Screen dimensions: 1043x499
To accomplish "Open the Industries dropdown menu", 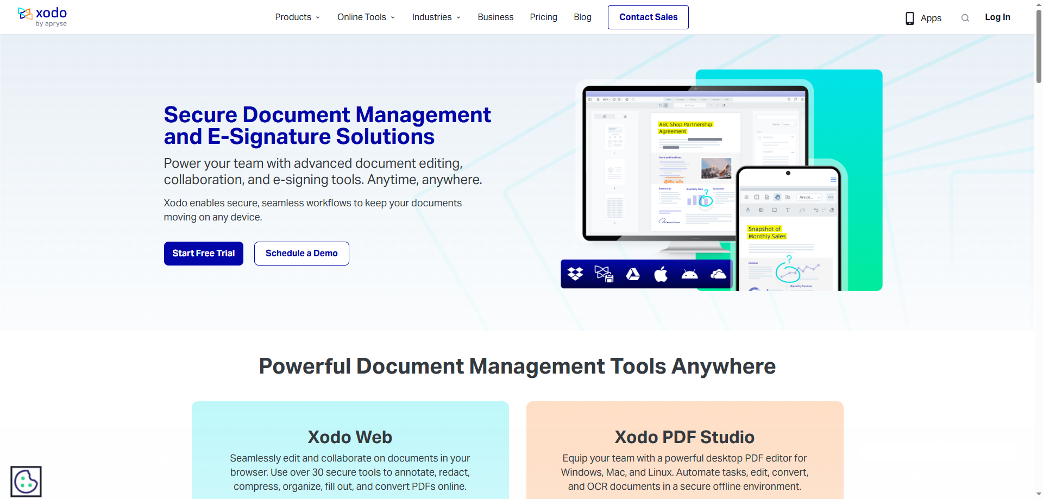I will pos(436,17).
